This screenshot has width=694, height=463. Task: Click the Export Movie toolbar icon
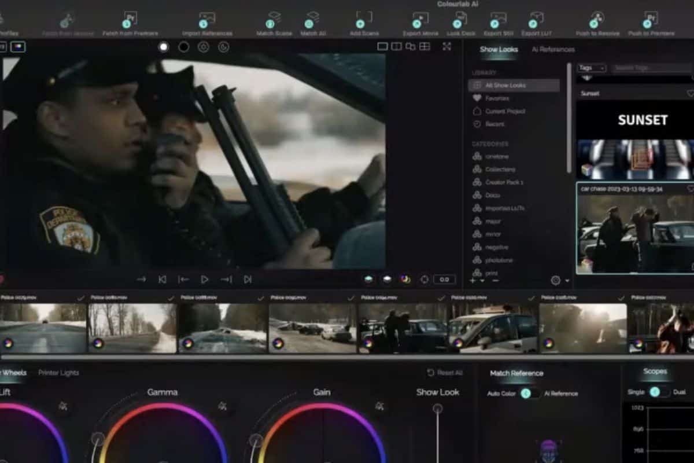[420, 20]
